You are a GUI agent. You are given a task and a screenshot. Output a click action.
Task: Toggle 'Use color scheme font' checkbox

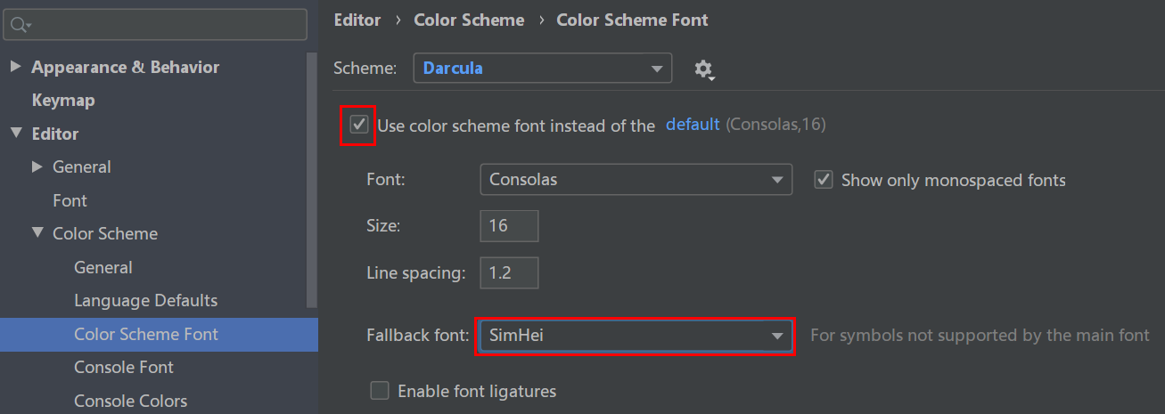click(x=360, y=124)
